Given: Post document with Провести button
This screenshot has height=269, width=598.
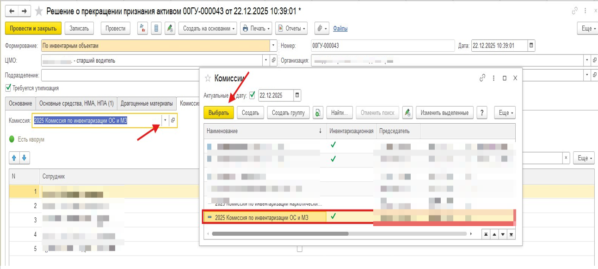Looking at the screenshot, I should coord(115,29).
